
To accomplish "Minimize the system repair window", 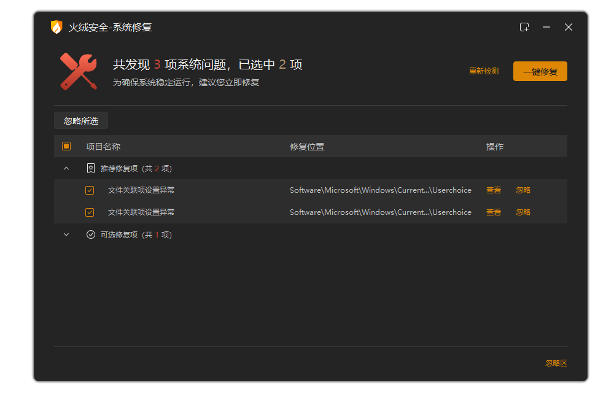I will click(x=546, y=27).
